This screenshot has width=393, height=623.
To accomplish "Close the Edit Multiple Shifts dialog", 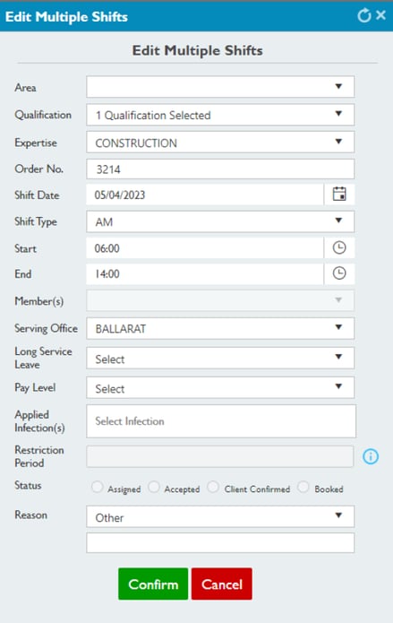I will coord(380,15).
